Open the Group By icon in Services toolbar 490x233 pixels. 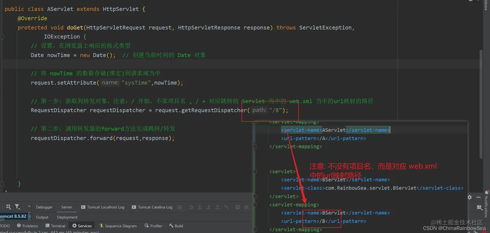tap(8, 207)
